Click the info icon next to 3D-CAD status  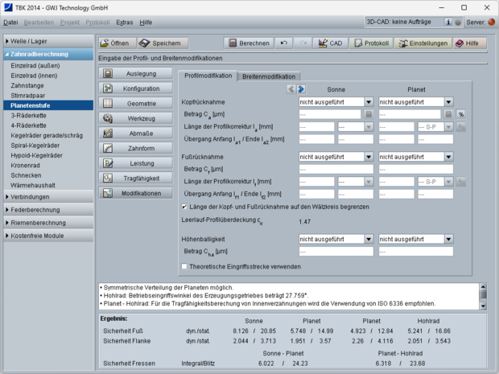point(447,23)
